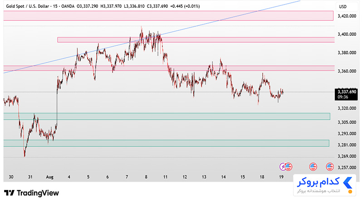Click the 3,269.000 price axis label
This screenshot has width=363, height=204.
(347, 156)
